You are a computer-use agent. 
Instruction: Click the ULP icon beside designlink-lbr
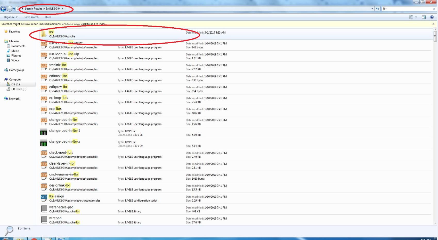pyautogui.click(x=44, y=187)
